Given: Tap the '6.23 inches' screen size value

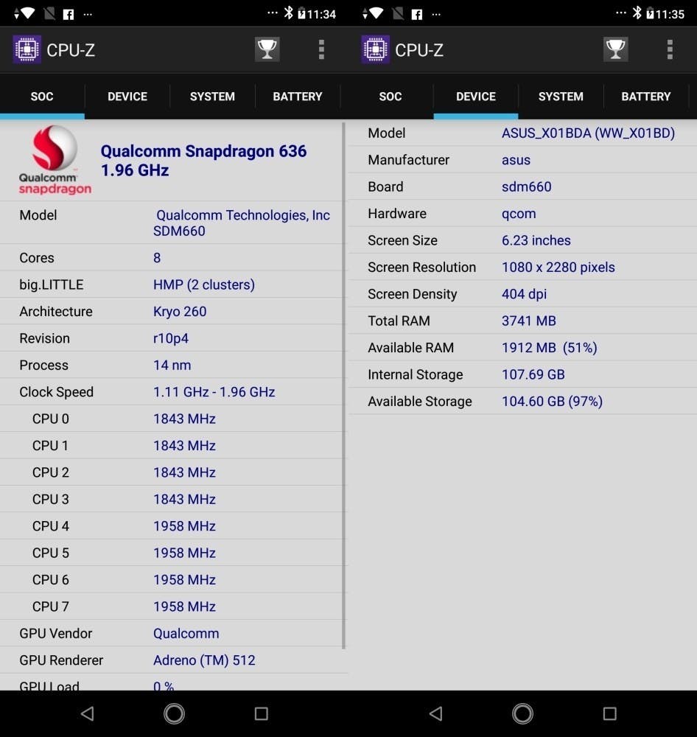Looking at the screenshot, I should 536,240.
